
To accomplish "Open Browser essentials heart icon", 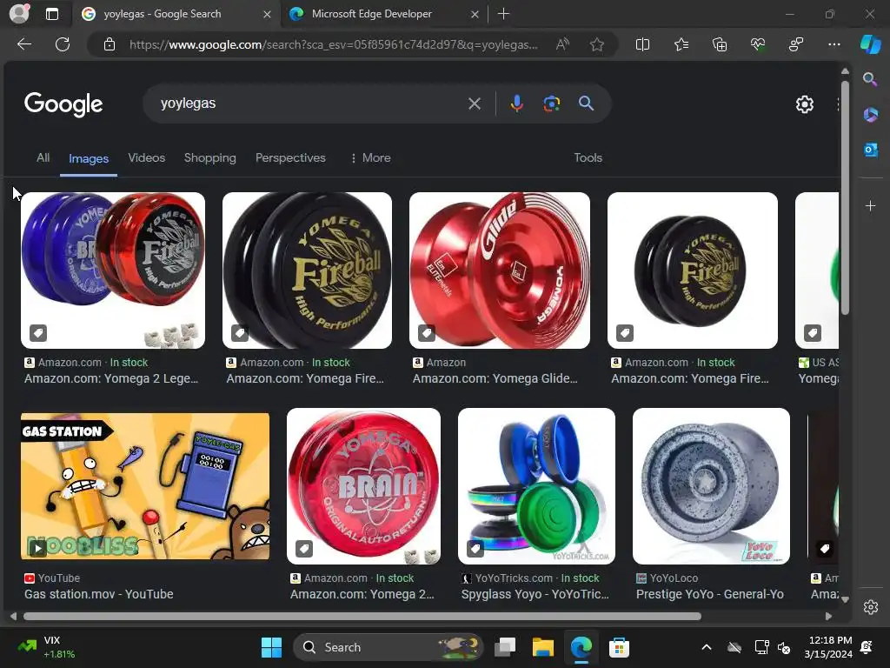I will [758, 44].
